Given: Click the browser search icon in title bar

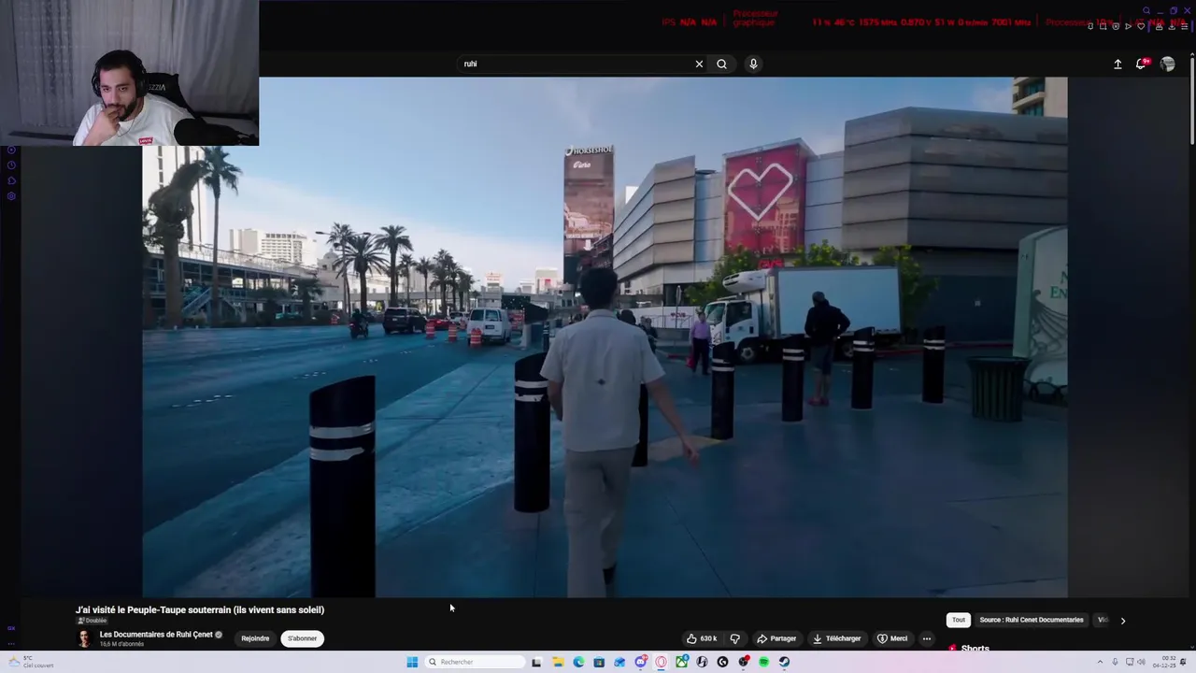Looking at the screenshot, I should [1146, 10].
